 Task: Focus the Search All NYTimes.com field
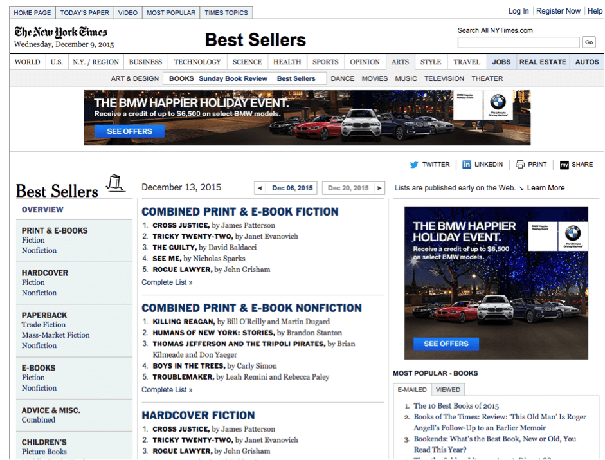(x=519, y=42)
